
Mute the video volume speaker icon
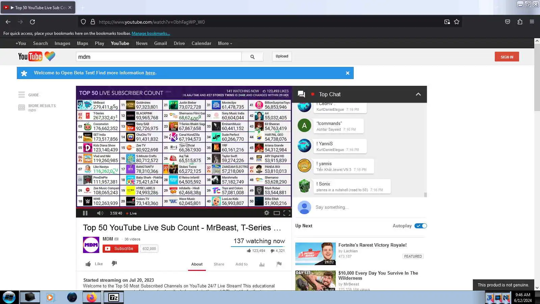tap(100, 213)
